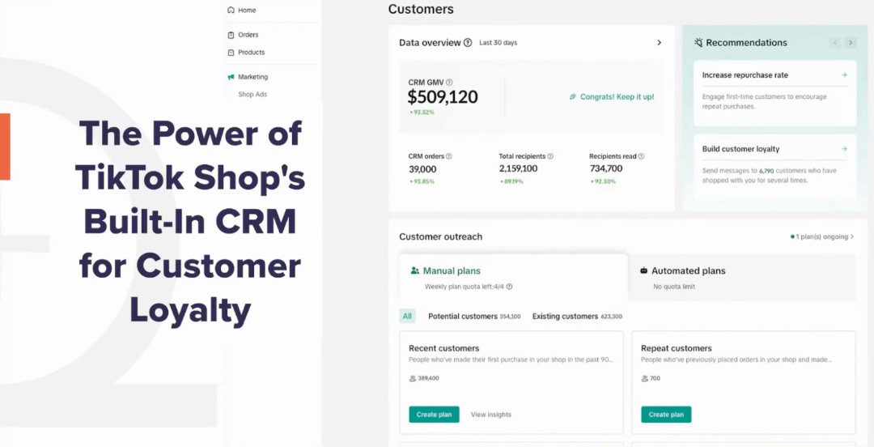Click the Manual plans people icon
The height and width of the screenshot is (447, 874).
(x=414, y=270)
